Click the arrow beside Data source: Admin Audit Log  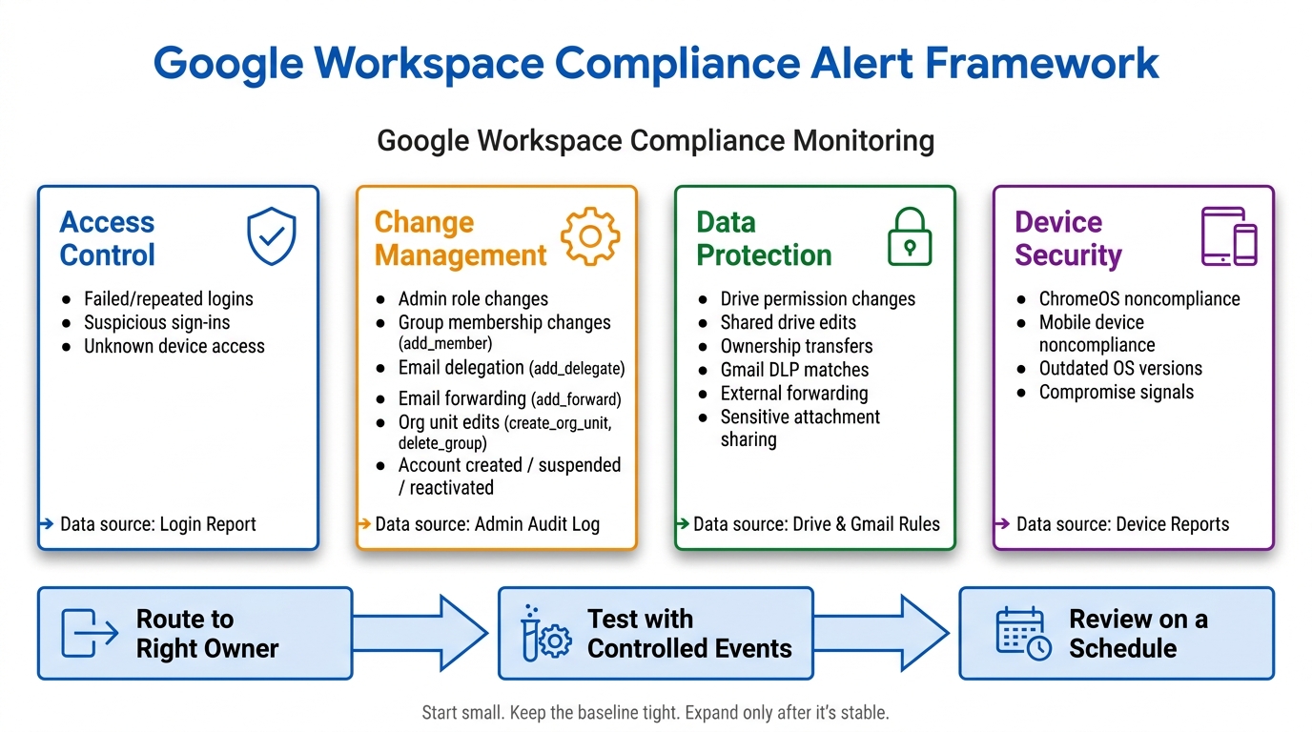[363, 524]
